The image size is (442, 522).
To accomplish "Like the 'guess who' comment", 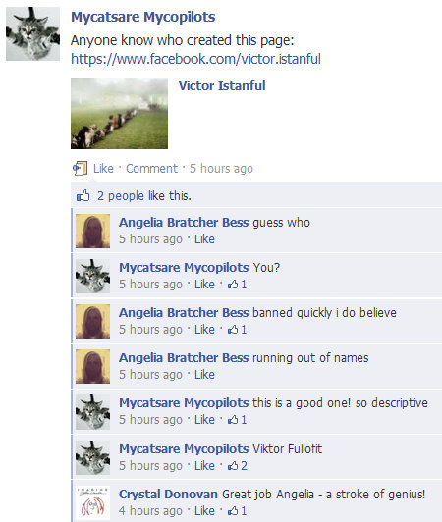I will coord(204,239).
